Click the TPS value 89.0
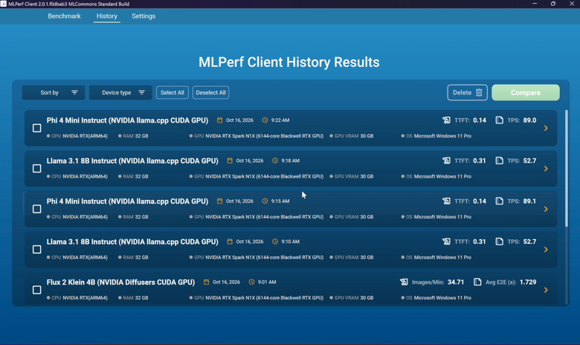This screenshot has height=345, width=580. click(529, 120)
